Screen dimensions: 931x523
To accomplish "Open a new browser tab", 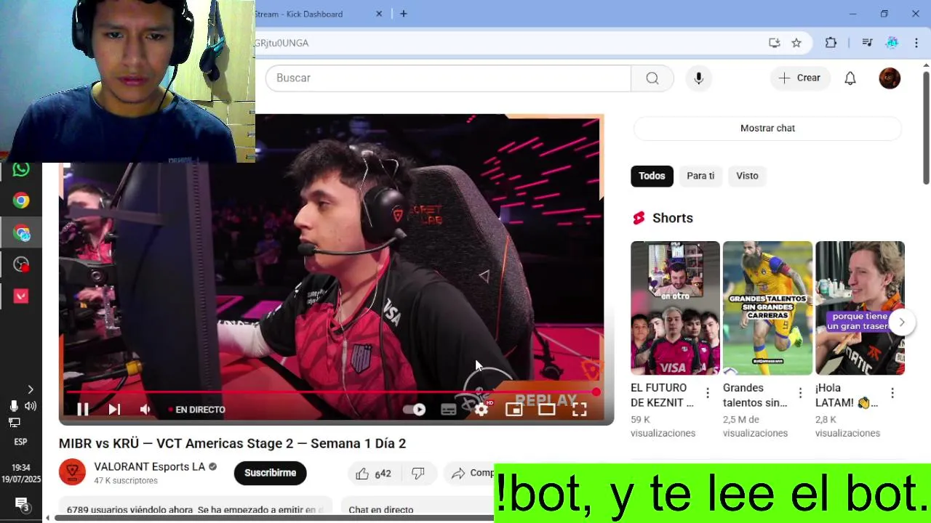I will coord(404,14).
